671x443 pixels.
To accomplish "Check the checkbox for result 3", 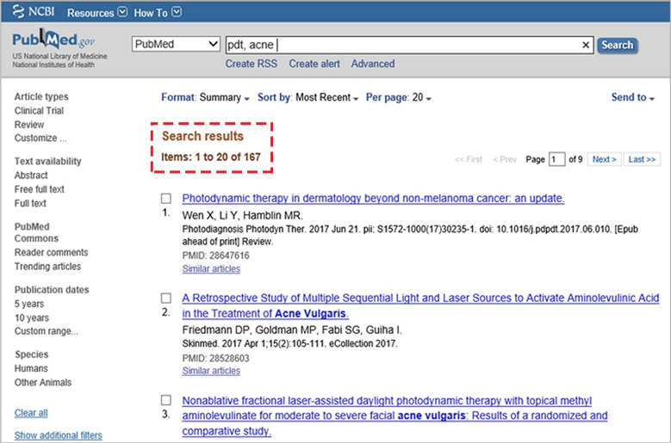I will (166, 400).
